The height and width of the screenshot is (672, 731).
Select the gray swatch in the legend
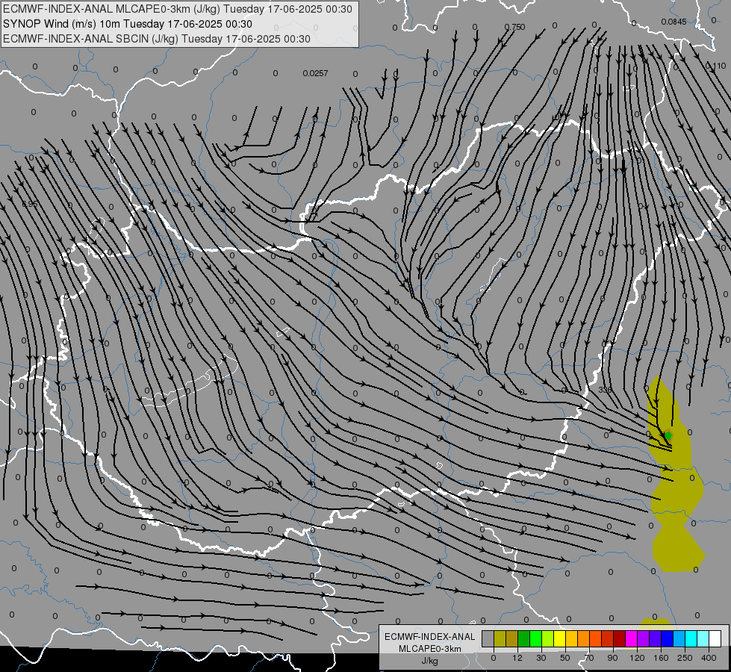click(488, 638)
